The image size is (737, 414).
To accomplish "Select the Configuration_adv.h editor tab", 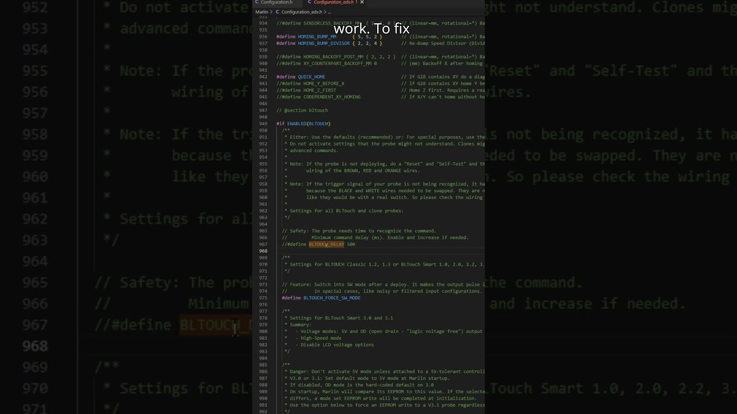I will [x=333, y=2].
